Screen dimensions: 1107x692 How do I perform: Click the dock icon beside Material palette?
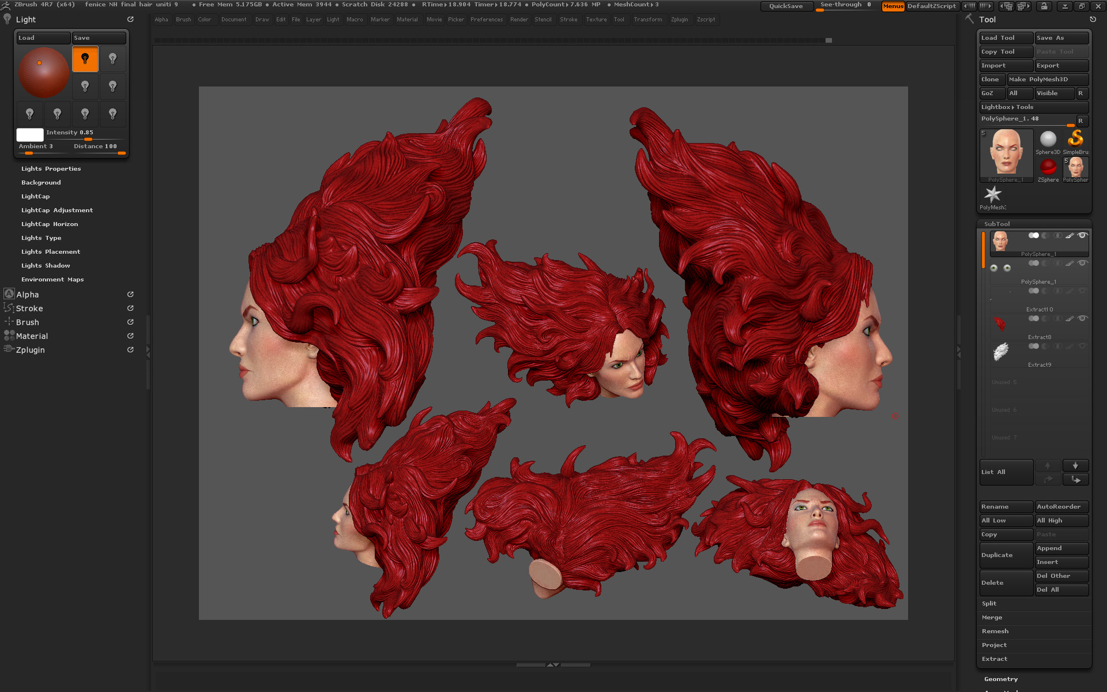130,336
